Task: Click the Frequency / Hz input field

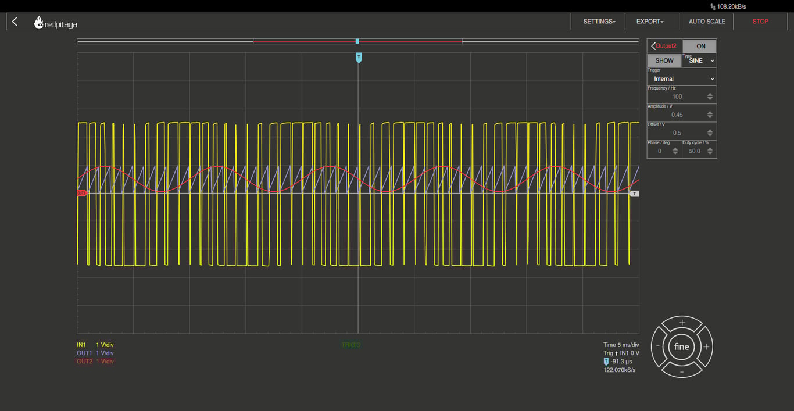Action: click(x=676, y=97)
